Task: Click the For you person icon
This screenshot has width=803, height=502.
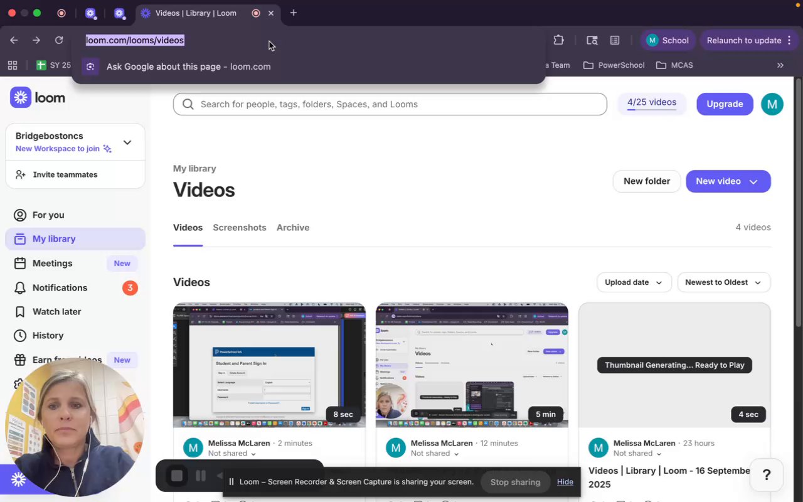Action: point(20,215)
